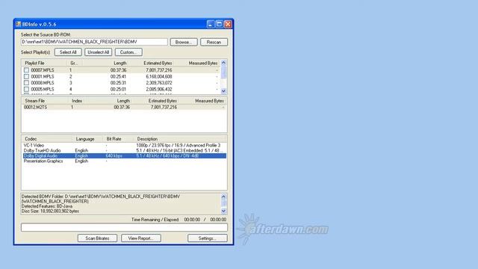Image resolution: width=478 pixels, height=269 pixels.
Task: Select the Dolby Digital Audio row
Action: click(x=125, y=156)
